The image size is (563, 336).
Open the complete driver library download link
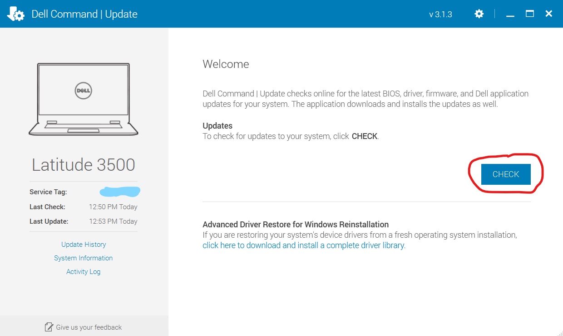point(303,245)
